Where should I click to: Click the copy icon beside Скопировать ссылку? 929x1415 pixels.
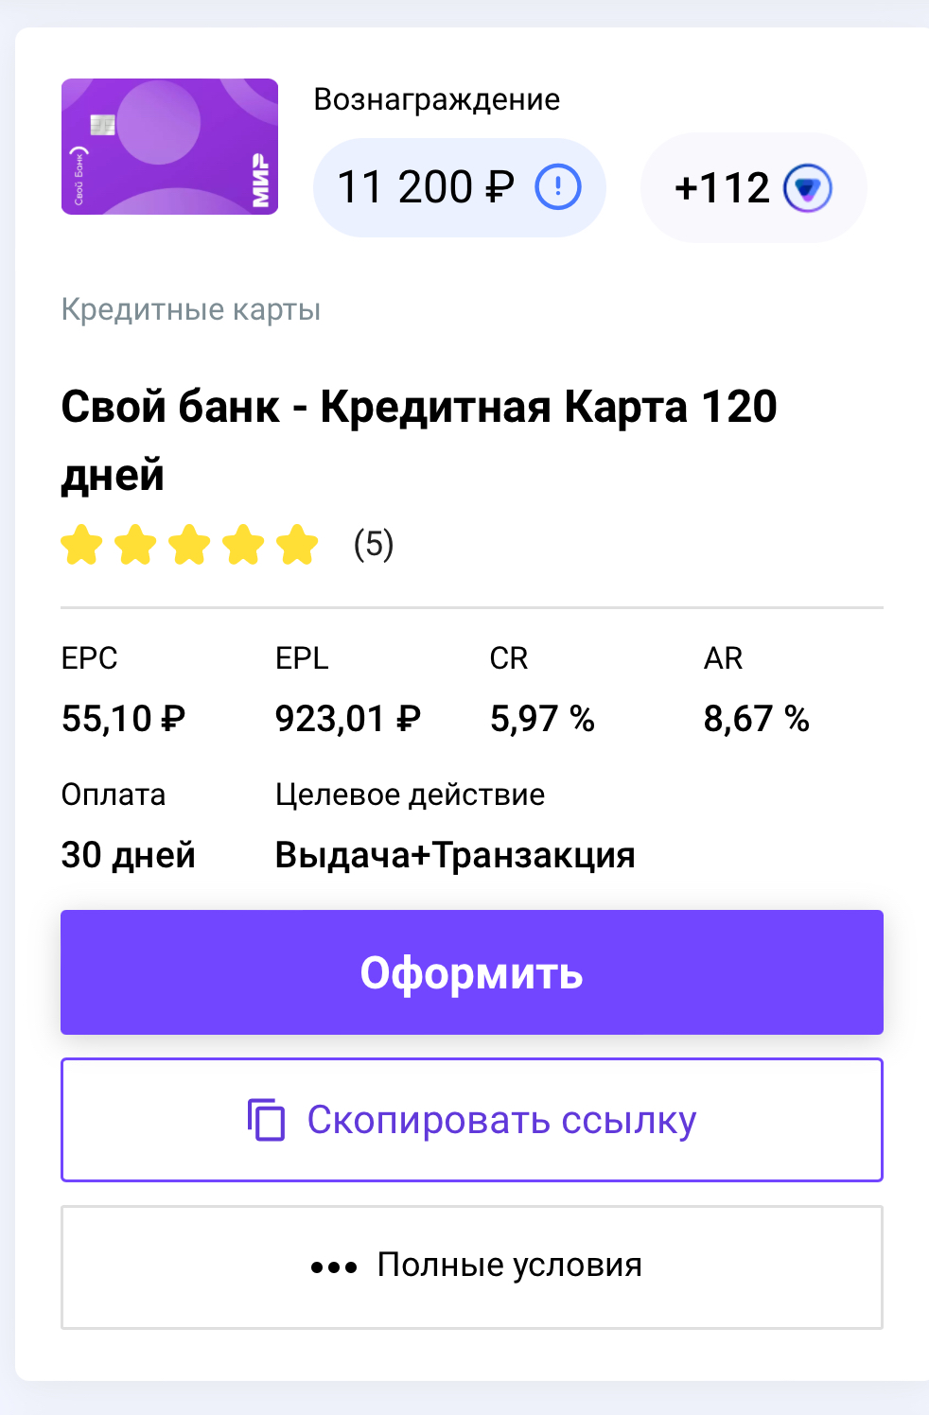(267, 1120)
